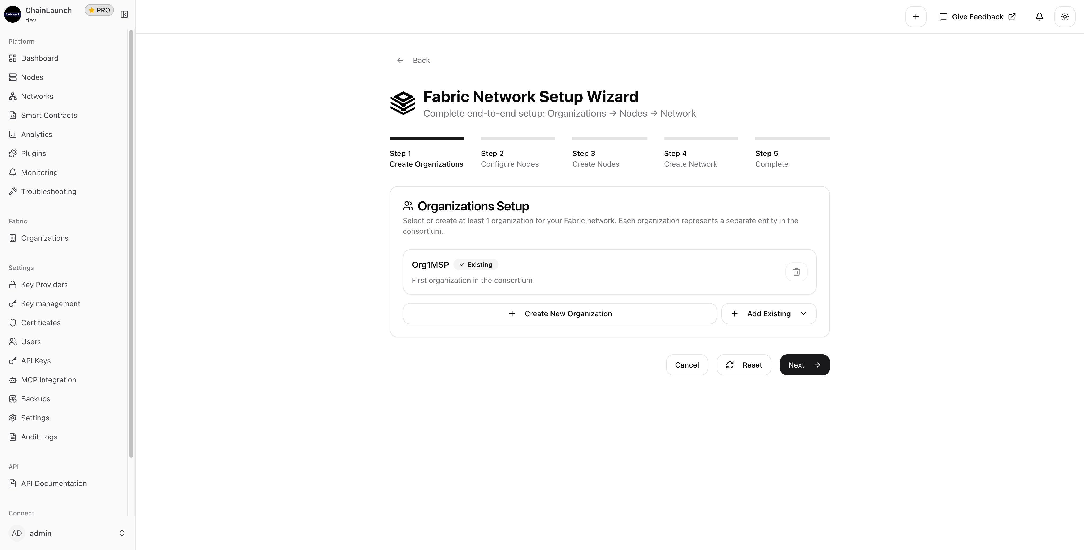Click Create New Organization button

pos(559,314)
